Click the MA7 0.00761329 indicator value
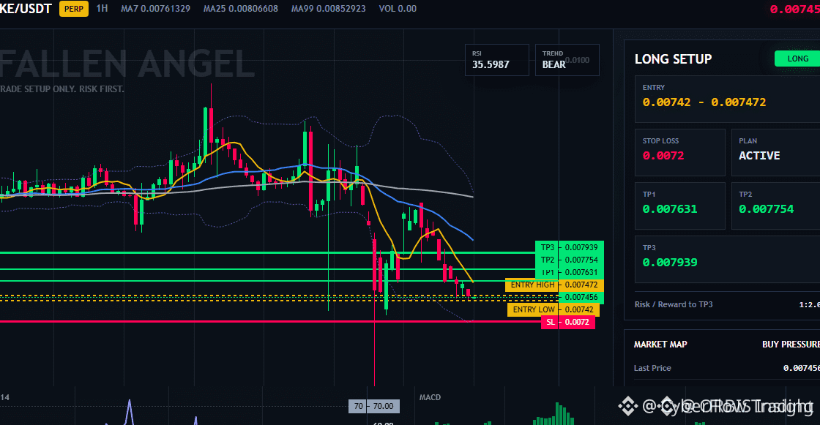This screenshot has height=425, width=820. 155,9
